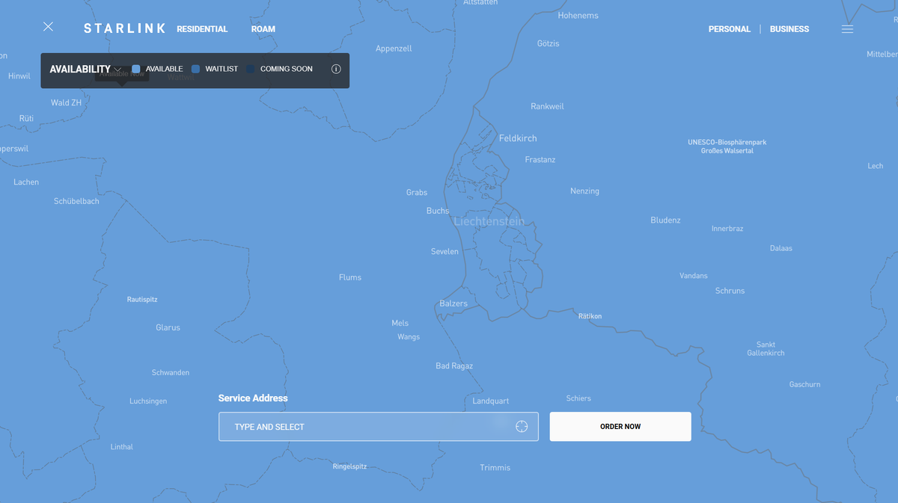Switch to Personal section
This screenshot has width=898, height=503.
click(730, 29)
